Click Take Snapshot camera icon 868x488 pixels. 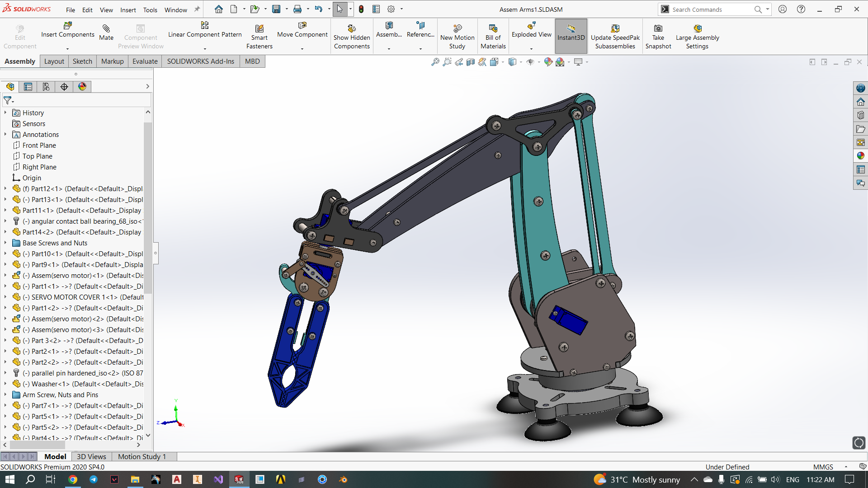coord(658,28)
